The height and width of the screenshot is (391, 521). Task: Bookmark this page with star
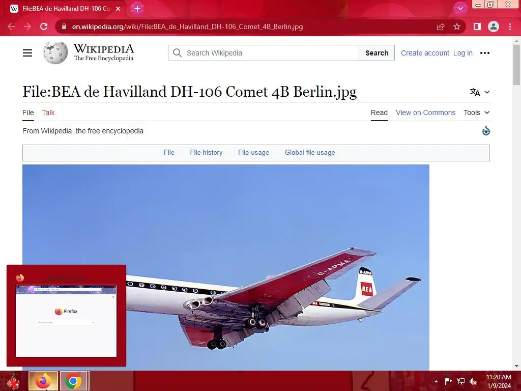(457, 26)
